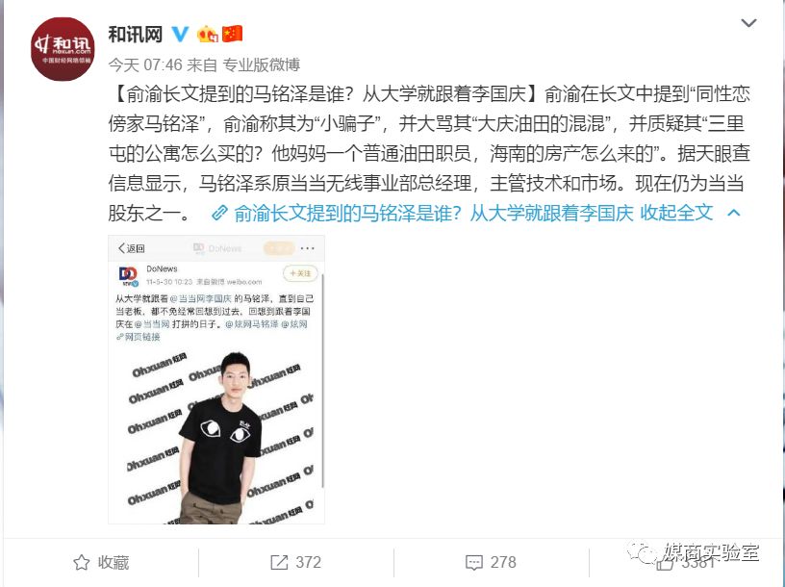Click the blue V verified badge
785x587 pixels.
coord(180,34)
